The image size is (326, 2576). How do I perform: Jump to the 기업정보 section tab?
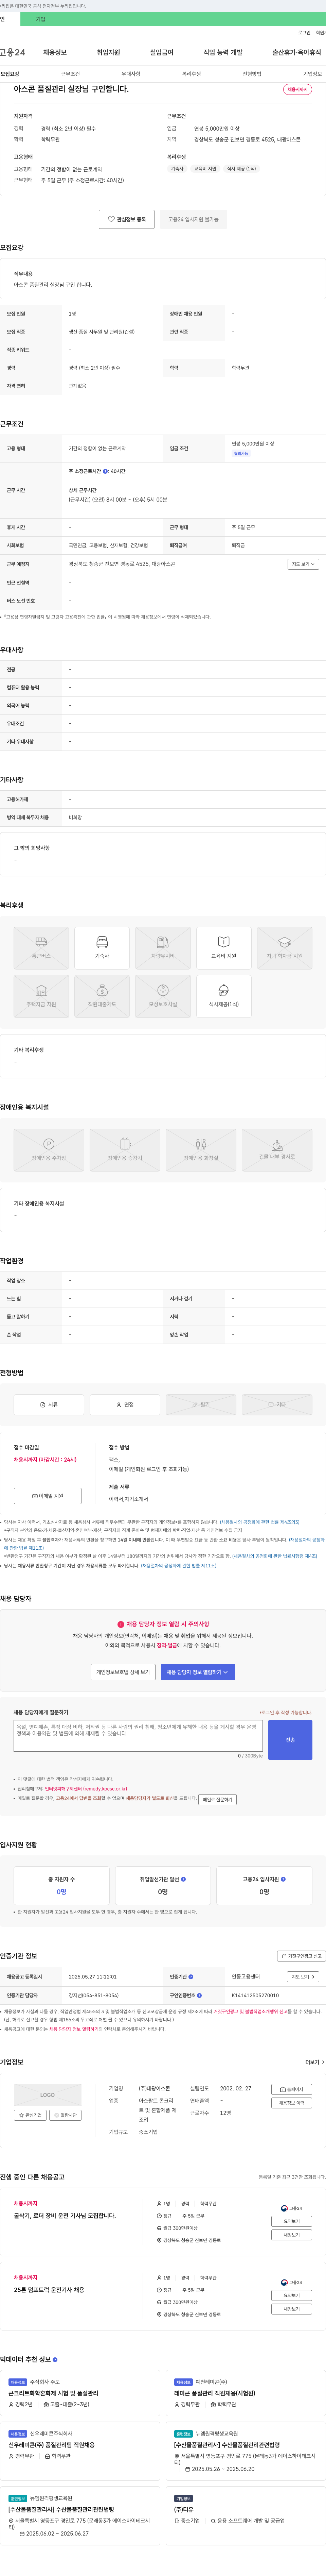tap(313, 74)
